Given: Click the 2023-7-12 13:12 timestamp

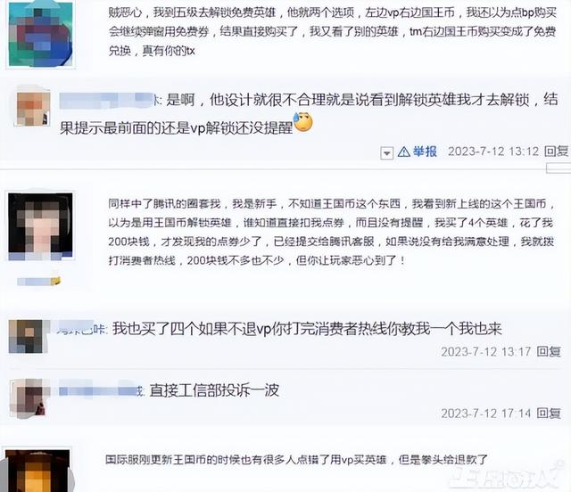Looking at the screenshot, I should click(x=493, y=152).
